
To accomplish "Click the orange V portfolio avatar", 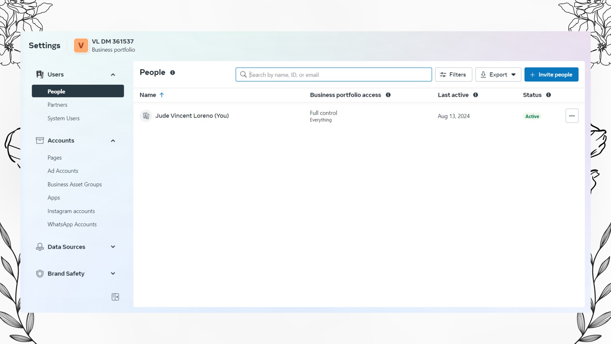I will click(81, 46).
